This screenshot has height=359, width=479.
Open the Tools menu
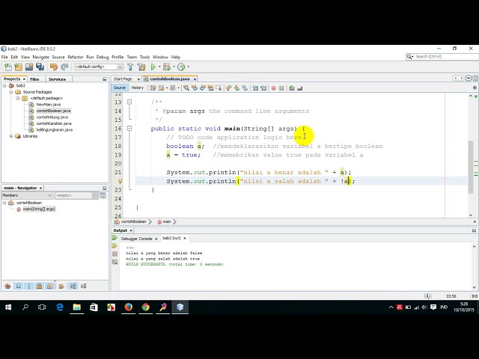(144, 57)
